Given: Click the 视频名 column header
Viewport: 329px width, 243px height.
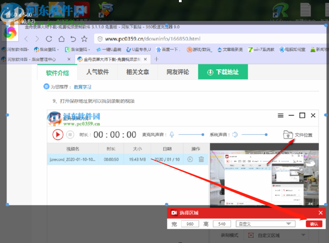Looking at the screenshot, I should [x=73, y=149].
